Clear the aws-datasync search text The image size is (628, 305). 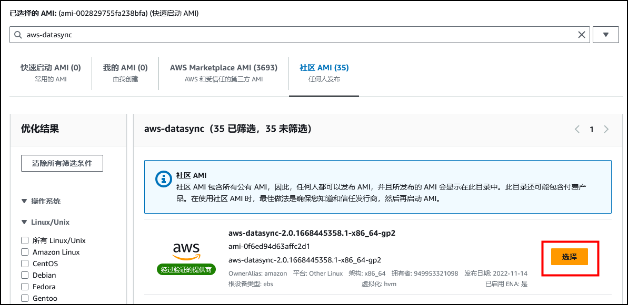coord(582,35)
